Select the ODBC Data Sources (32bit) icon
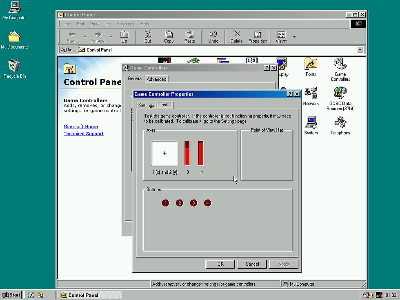The height and width of the screenshot is (300, 400). (x=340, y=99)
